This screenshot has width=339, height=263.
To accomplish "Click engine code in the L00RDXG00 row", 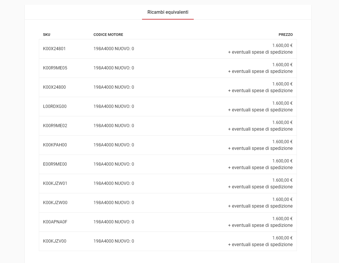I will [x=114, y=106].
